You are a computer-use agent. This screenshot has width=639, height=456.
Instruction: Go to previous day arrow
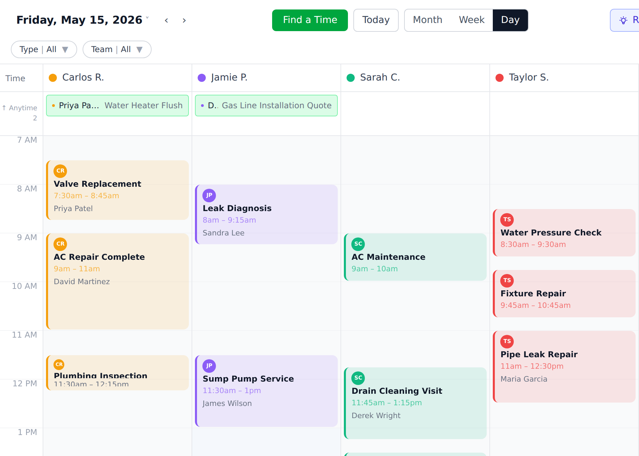pyautogui.click(x=167, y=20)
